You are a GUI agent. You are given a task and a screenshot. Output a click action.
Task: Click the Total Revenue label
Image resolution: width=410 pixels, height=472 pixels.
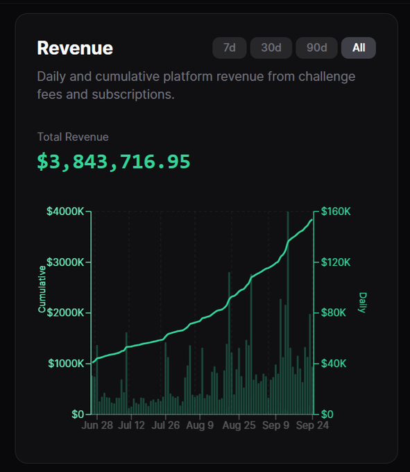[x=73, y=137]
